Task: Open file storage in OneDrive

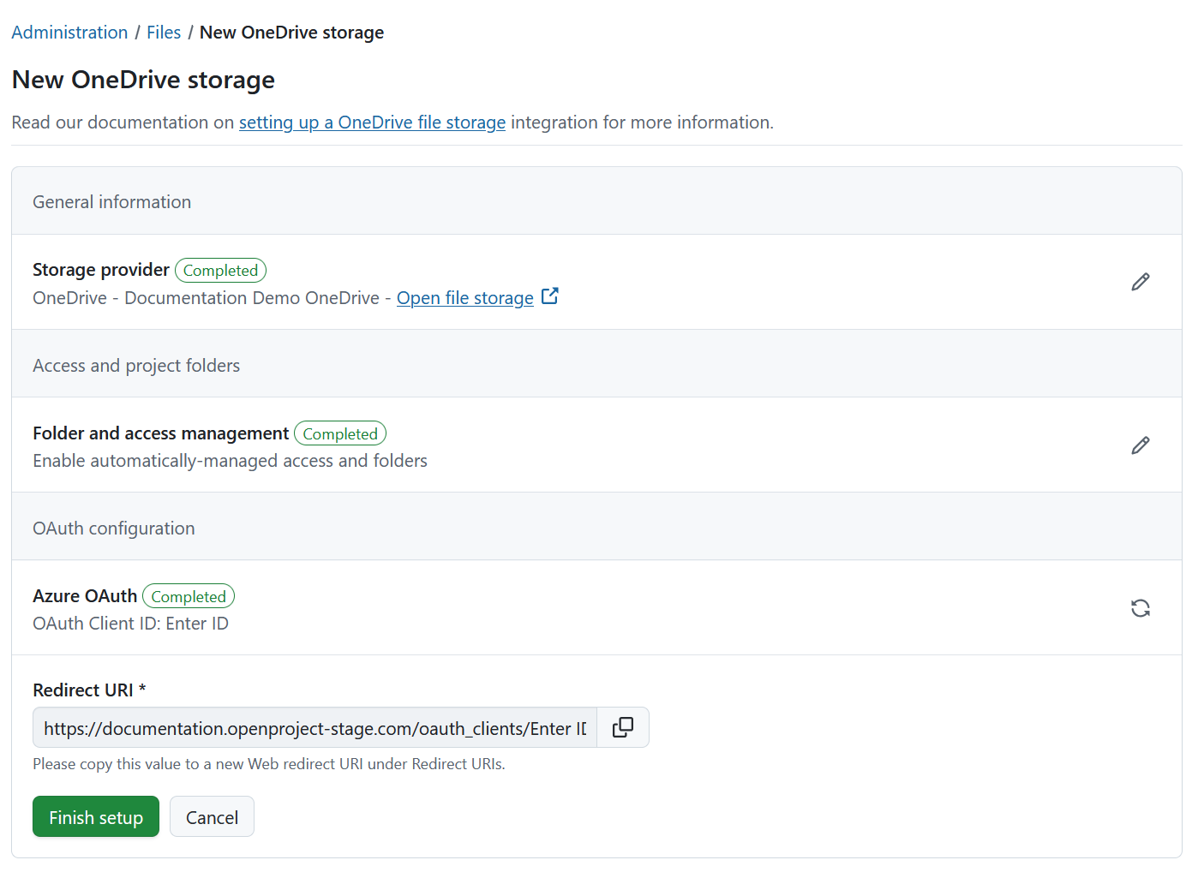Action: tap(464, 297)
